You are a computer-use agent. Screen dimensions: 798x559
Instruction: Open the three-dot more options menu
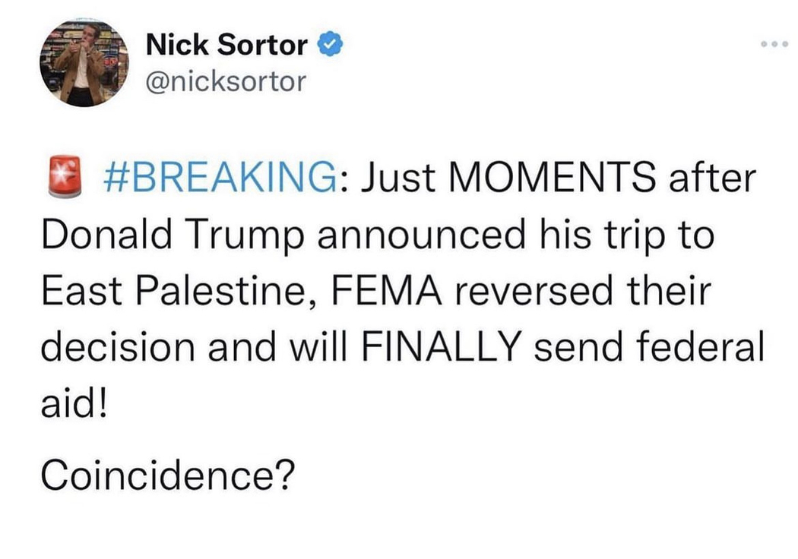coord(774,44)
